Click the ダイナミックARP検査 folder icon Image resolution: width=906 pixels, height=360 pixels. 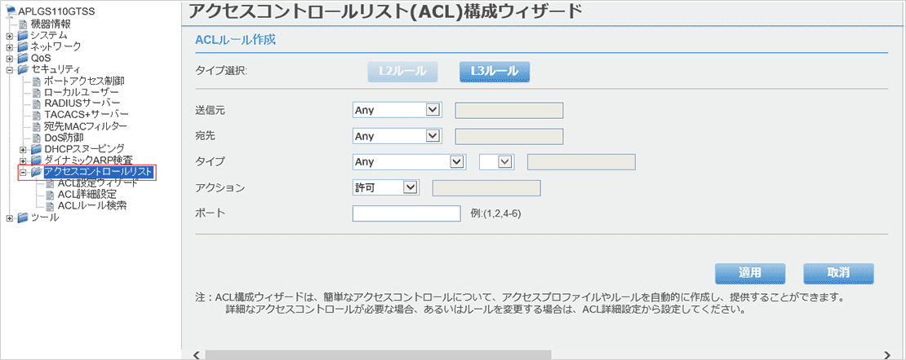point(37,160)
